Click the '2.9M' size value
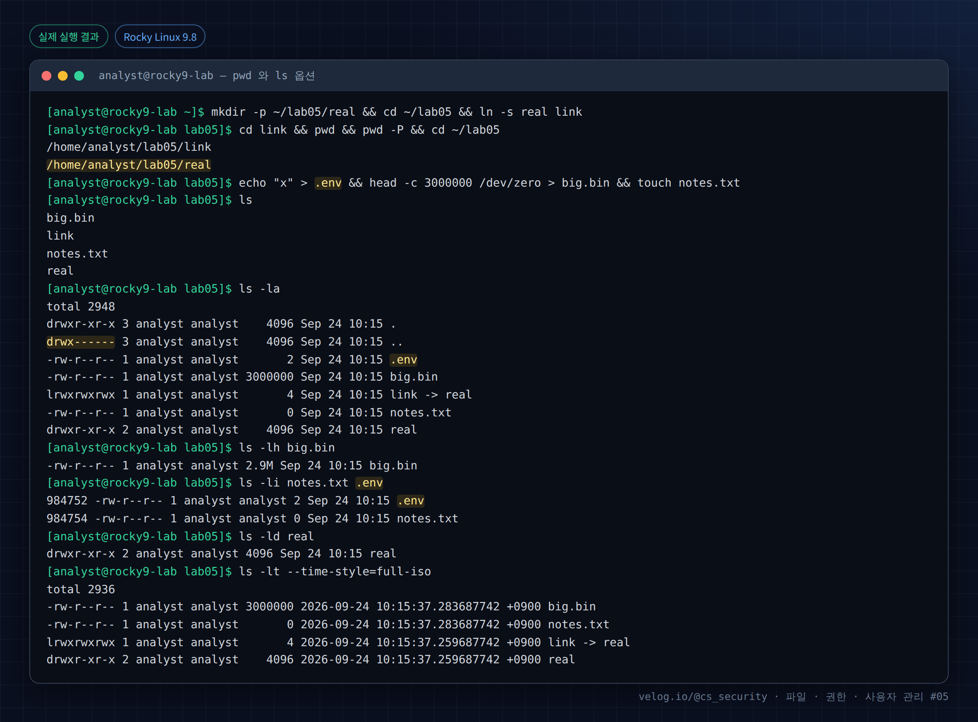Viewport: 978px width, 722px height. tap(260, 465)
